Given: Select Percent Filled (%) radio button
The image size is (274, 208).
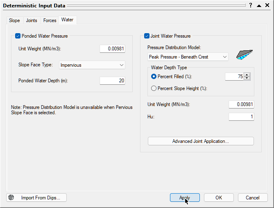Looking at the screenshot, I should pos(154,77).
